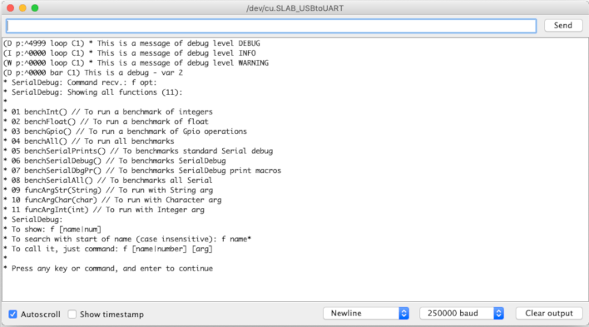Click the 'Showing all functions (11)' line
Screen dimensions: 589x327
pos(93,92)
